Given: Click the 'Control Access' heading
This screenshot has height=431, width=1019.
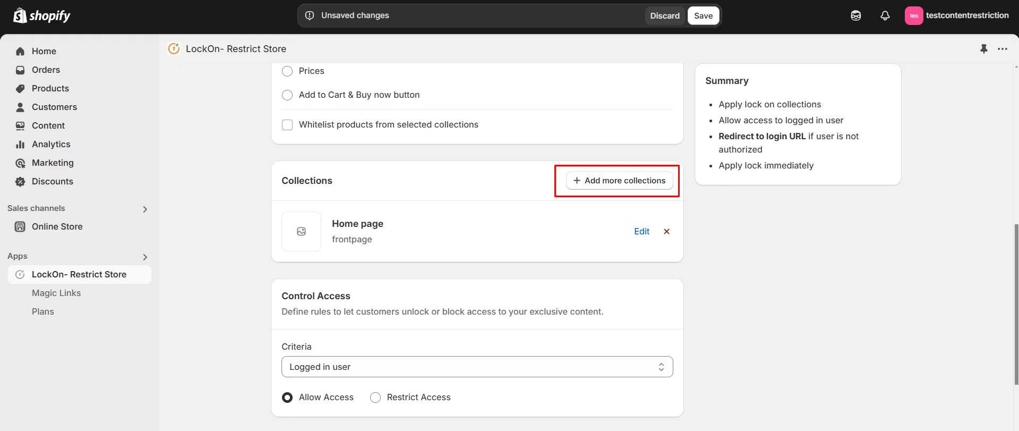Looking at the screenshot, I should click(x=316, y=296).
